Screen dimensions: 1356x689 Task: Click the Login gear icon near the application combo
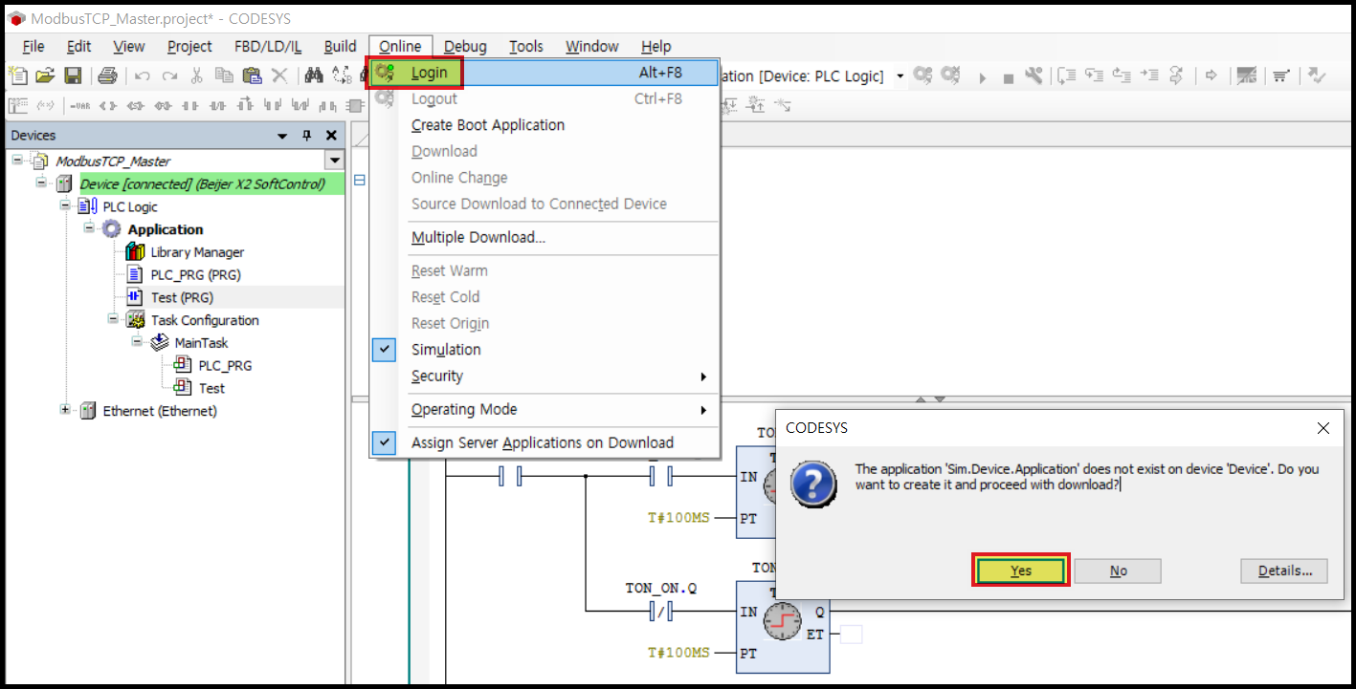click(x=923, y=75)
